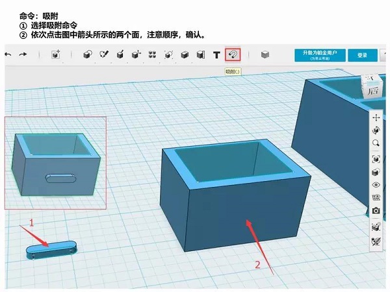Take a screenshot with the camera icon

click(376, 211)
